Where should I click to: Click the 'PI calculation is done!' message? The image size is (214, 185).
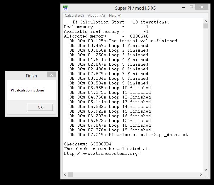coord(28,90)
